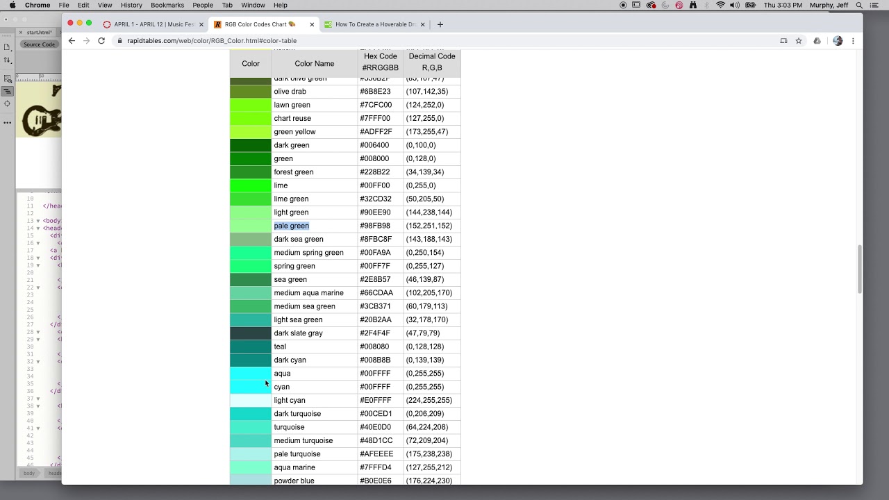Viewport: 889px width, 500px height.
Task: Open the File menu
Action: [x=64, y=5]
